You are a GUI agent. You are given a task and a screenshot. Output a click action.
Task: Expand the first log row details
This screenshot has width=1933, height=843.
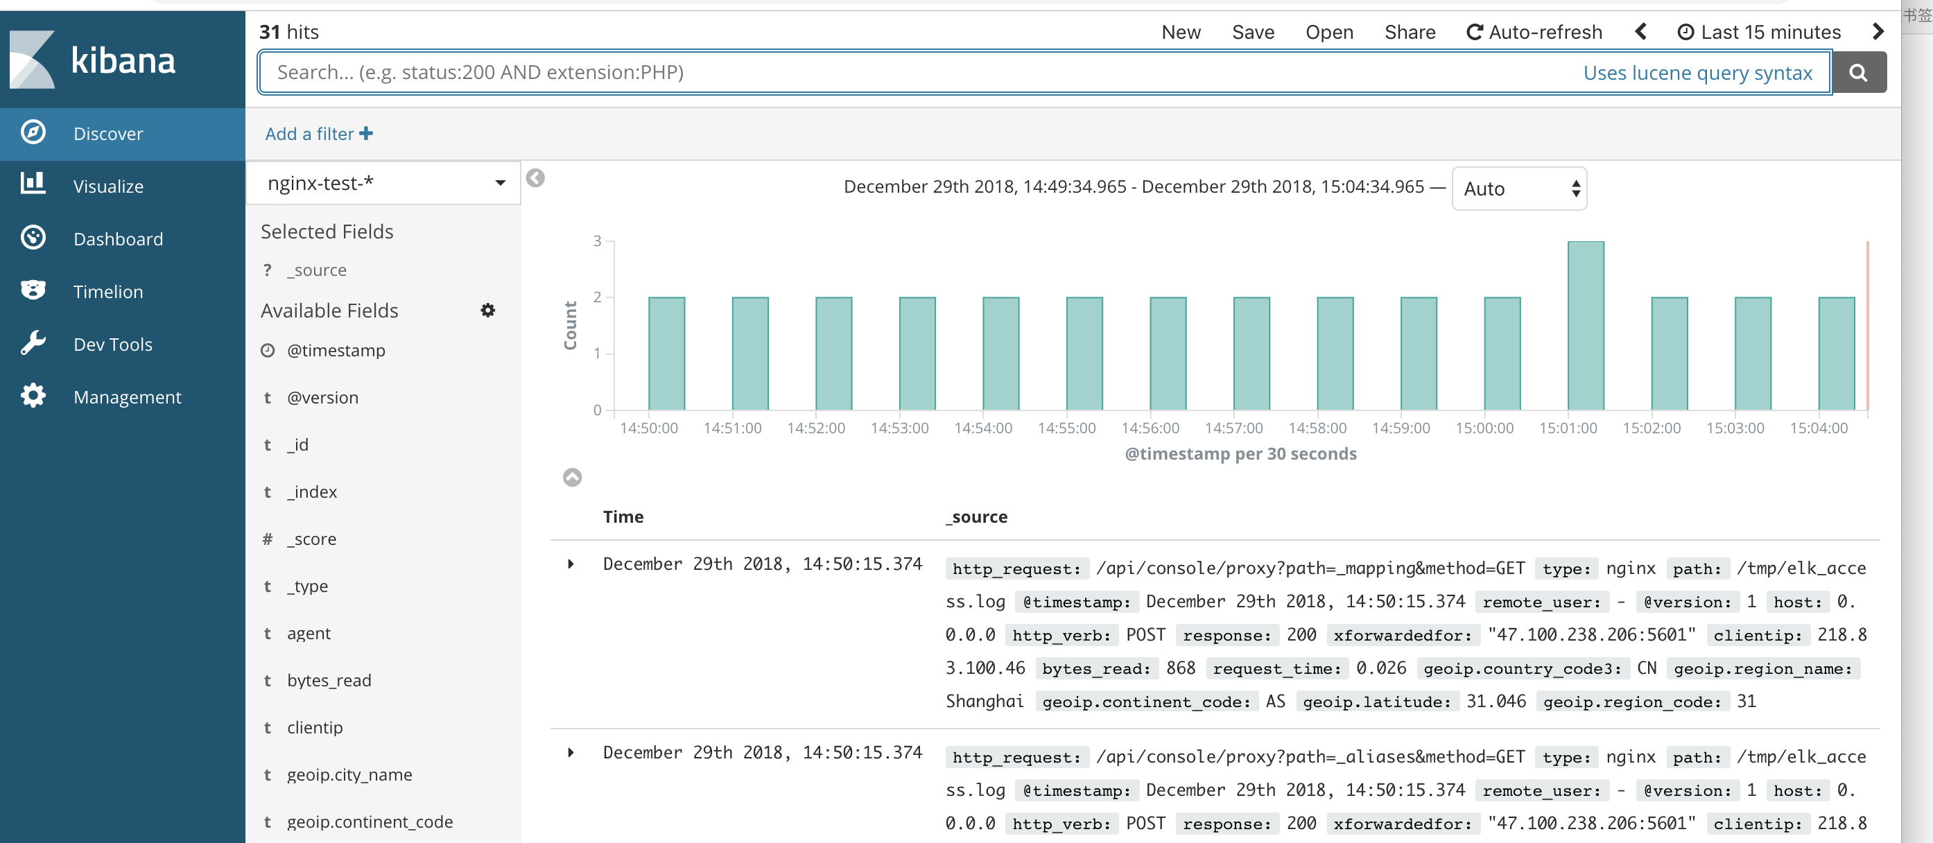(x=571, y=563)
